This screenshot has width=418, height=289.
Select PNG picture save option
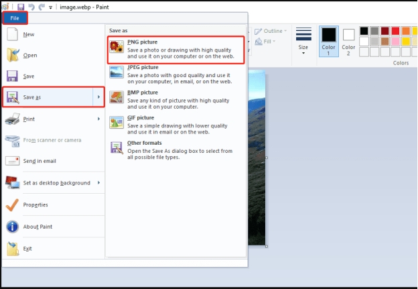(176, 50)
